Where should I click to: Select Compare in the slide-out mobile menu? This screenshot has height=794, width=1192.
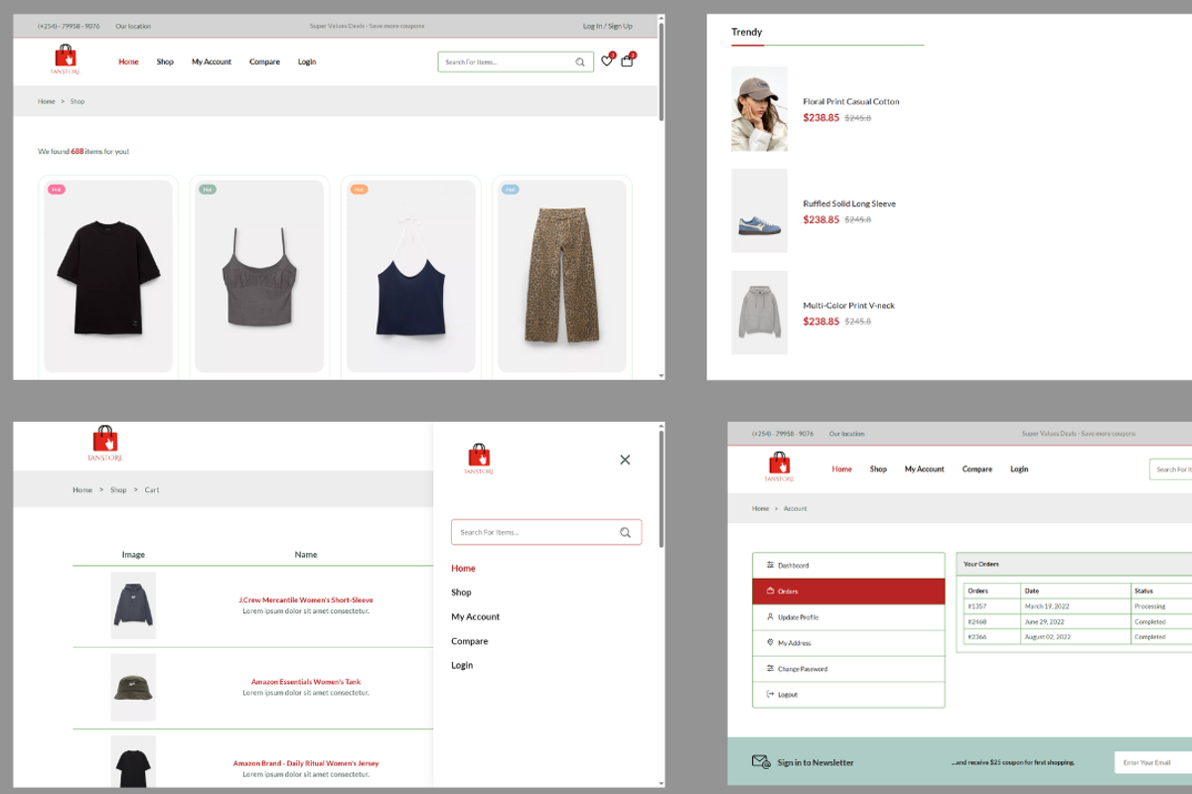click(x=470, y=641)
